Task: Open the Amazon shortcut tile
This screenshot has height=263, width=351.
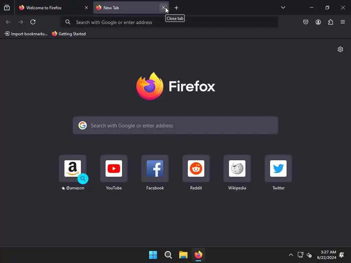Action: tap(73, 168)
